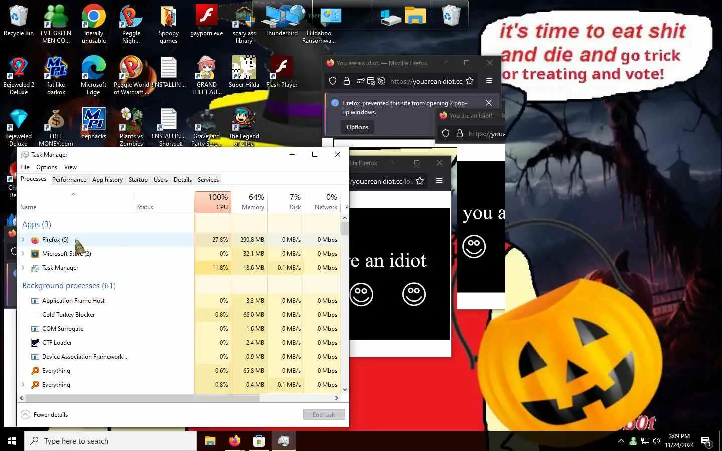Switch to the Services tab
The image size is (722, 451).
[x=208, y=180]
